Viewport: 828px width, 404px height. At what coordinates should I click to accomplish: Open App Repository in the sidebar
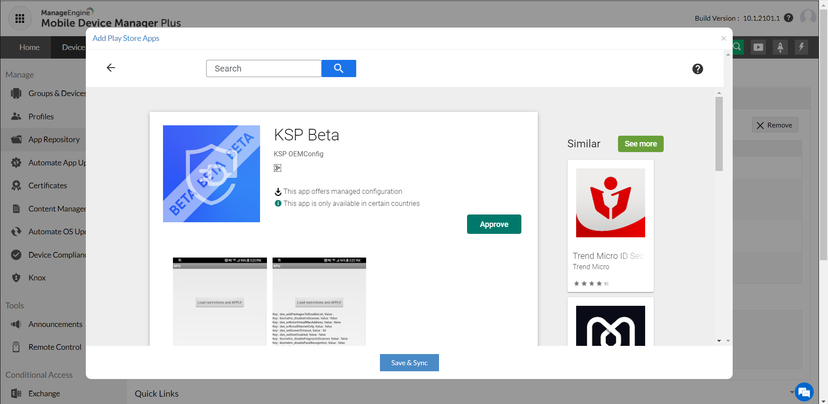point(54,140)
